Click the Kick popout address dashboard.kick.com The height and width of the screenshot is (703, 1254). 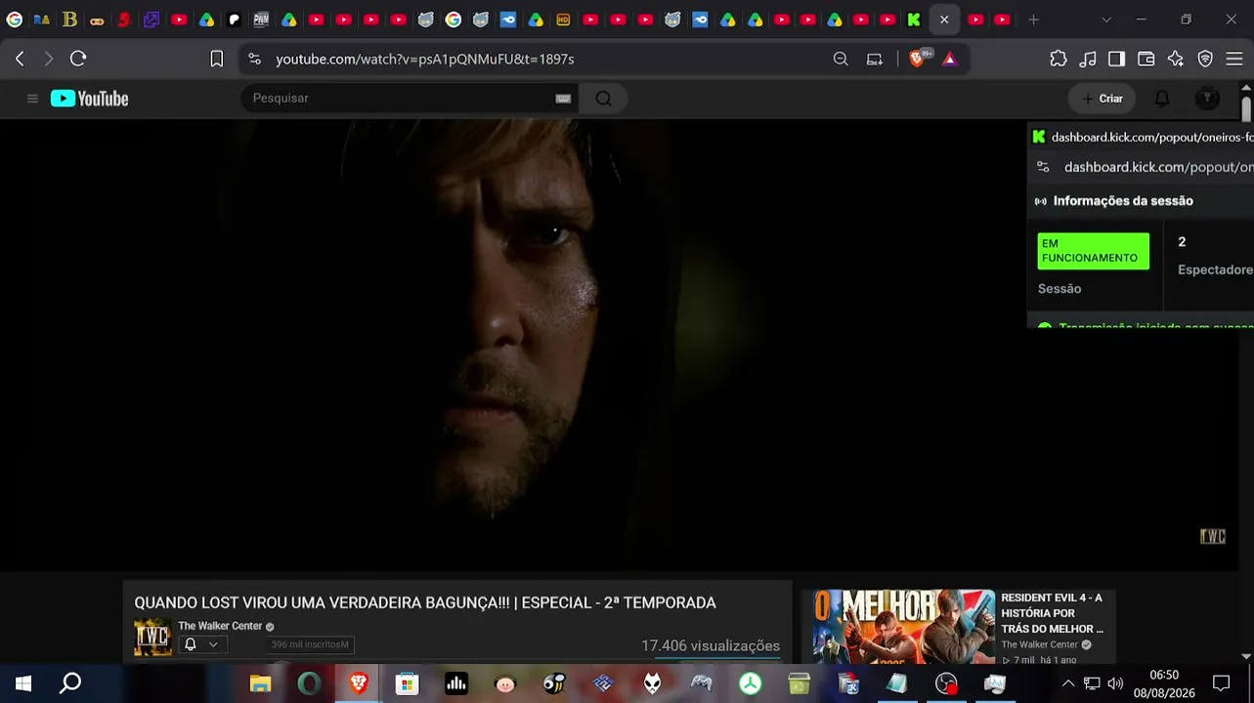coord(1158,167)
